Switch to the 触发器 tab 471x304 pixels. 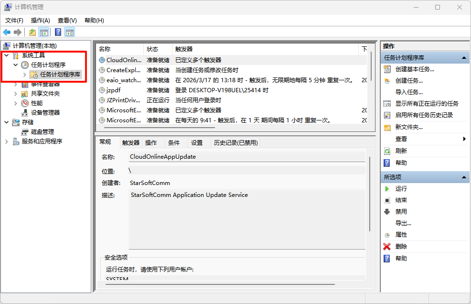coord(130,142)
